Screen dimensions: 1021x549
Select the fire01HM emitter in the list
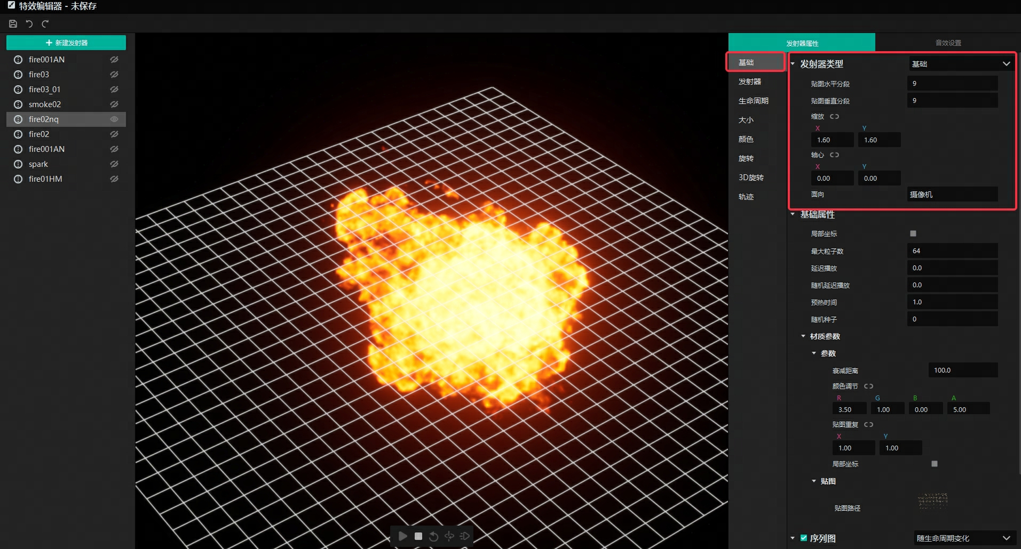[x=45, y=179]
